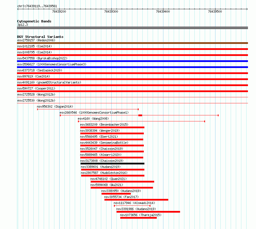Screen dimensions: 256x229
Task: Click the Cytogenetic Bands track title
Action: pyautogui.click(x=34, y=21)
